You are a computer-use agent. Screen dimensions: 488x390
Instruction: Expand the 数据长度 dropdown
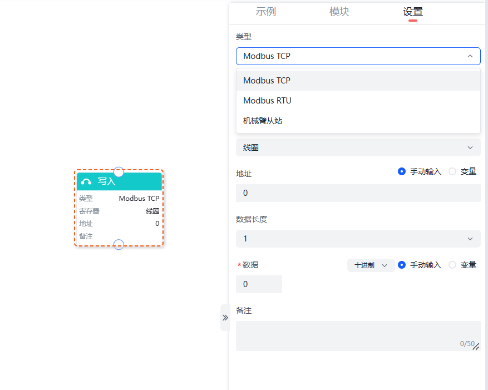pyautogui.click(x=358, y=239)
